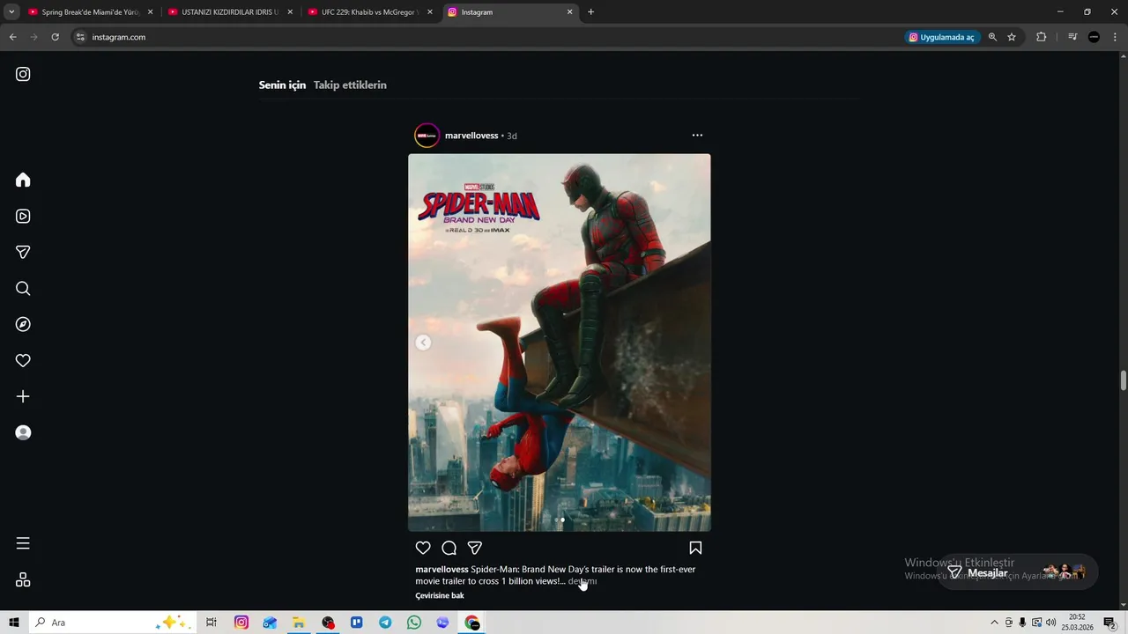Open the Windows Start menu

(14, 623)
